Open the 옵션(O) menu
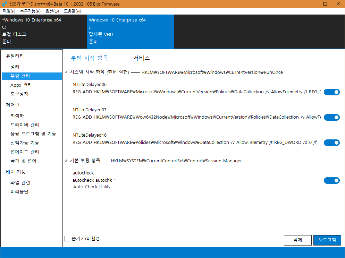The height and width of the screenshot is (258, 345). click(52, 11)
